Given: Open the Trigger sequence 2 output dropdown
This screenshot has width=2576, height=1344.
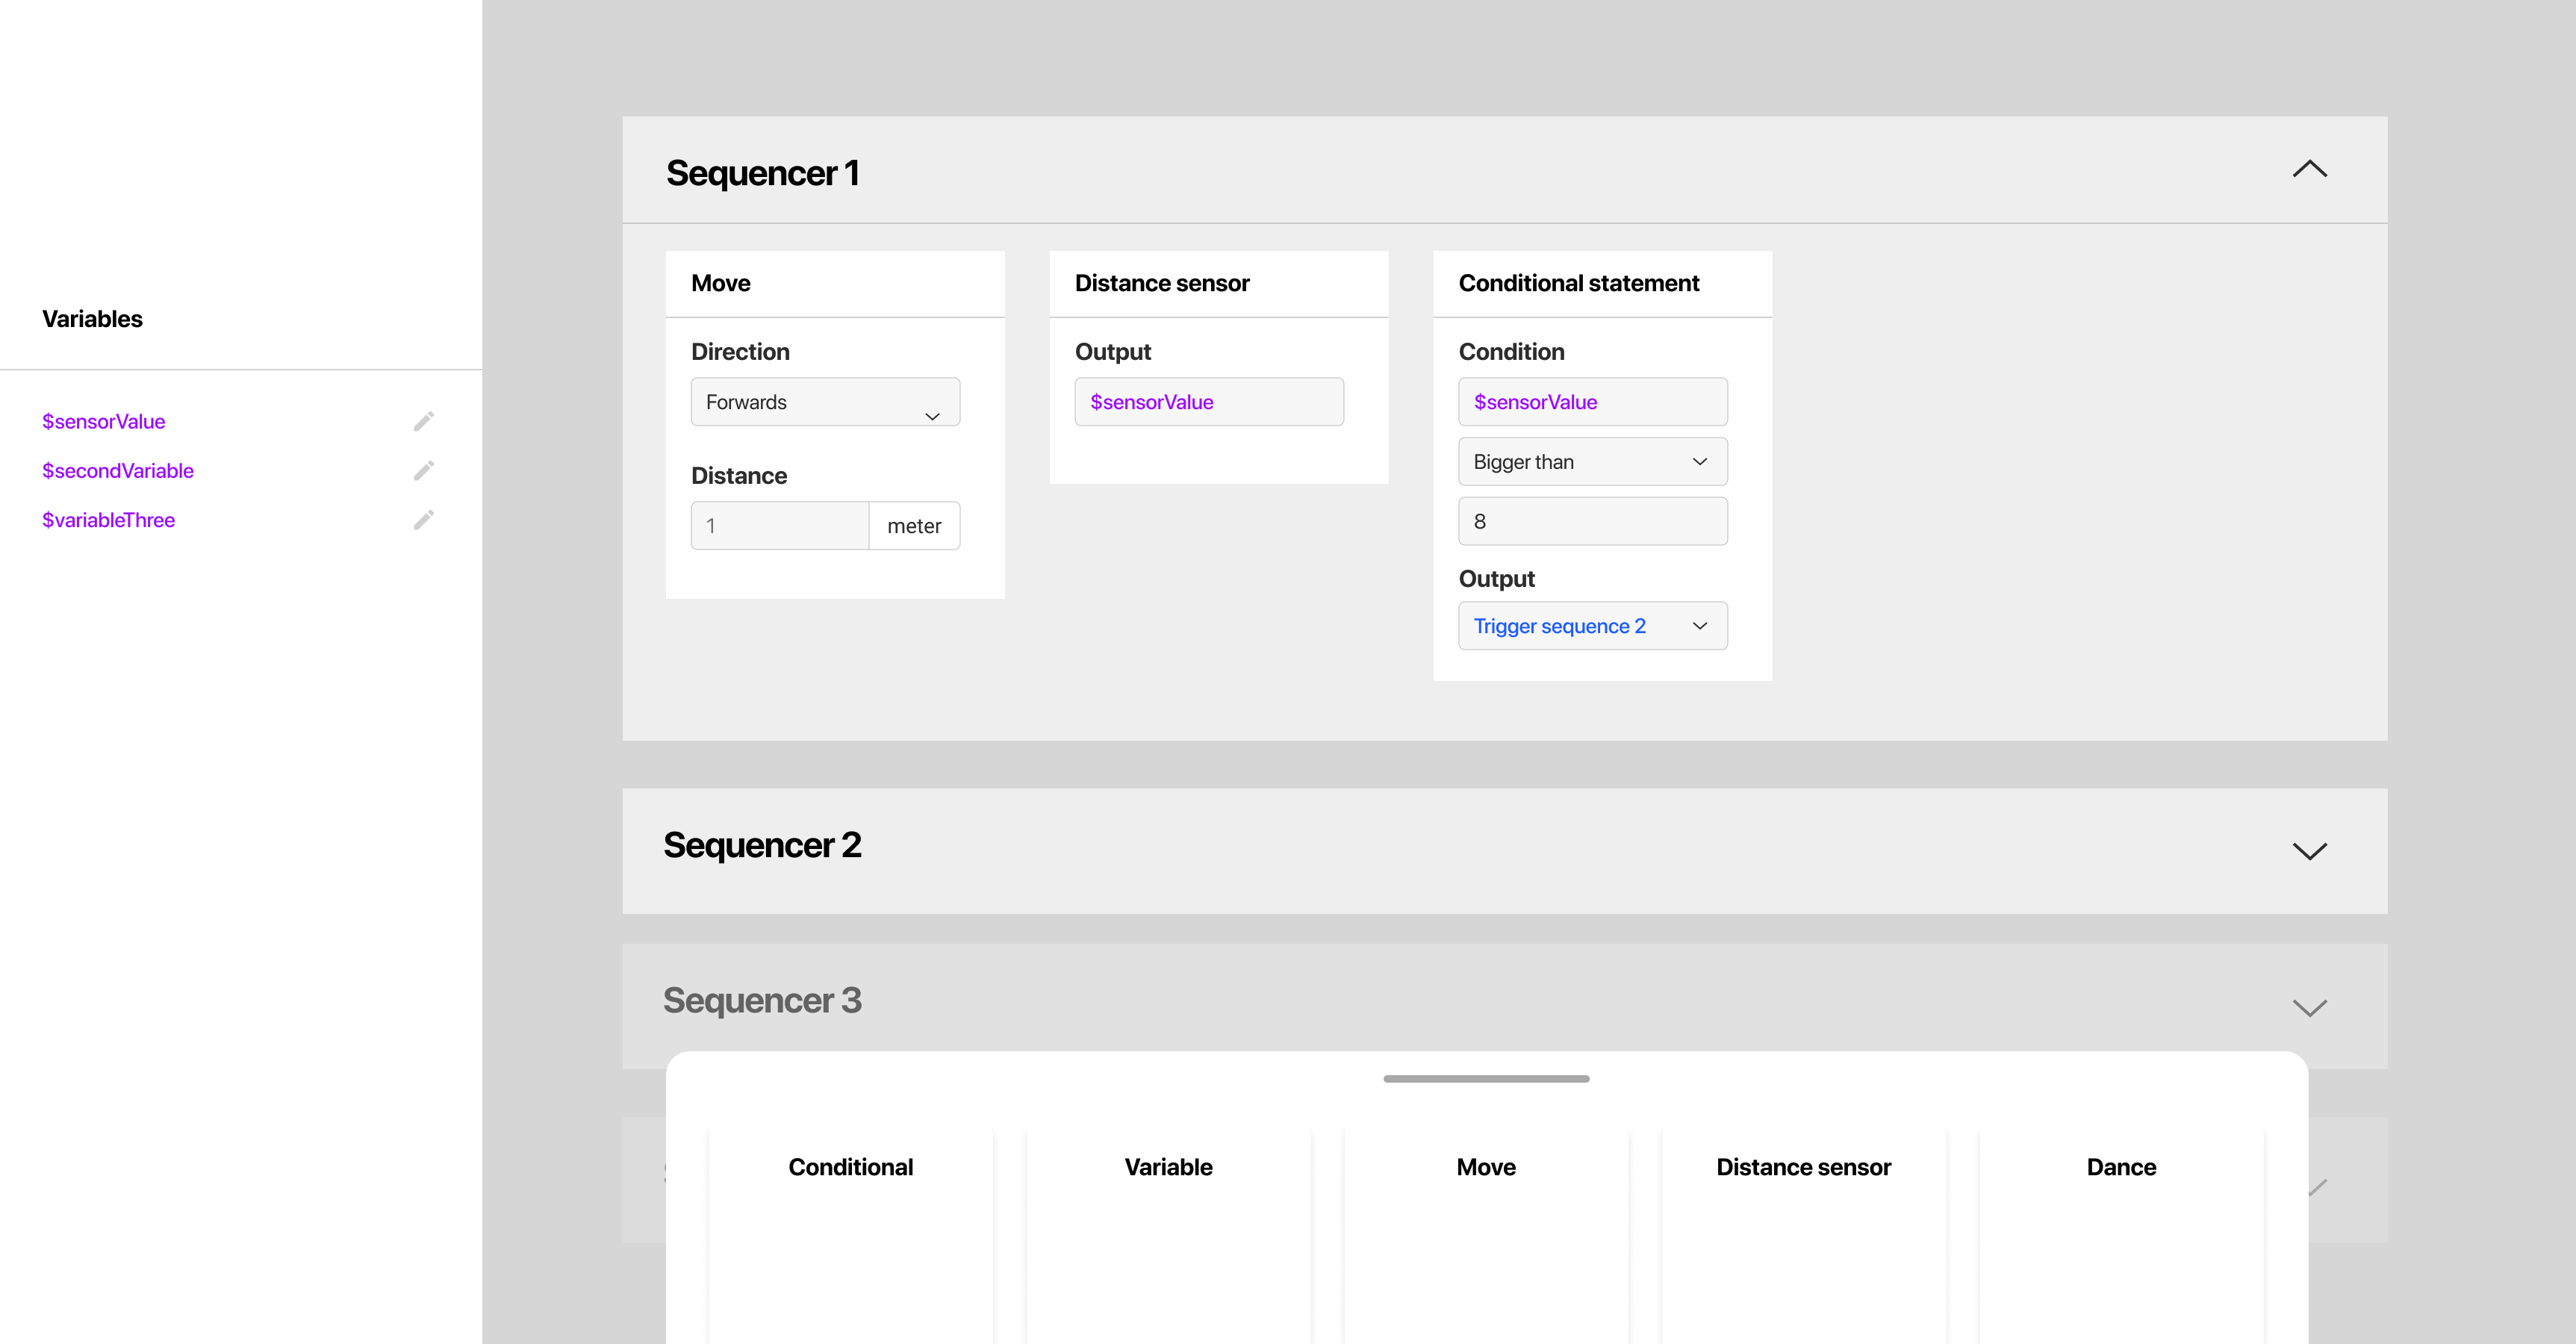Looking at the screenshot, I should (x=1592, y=625).
